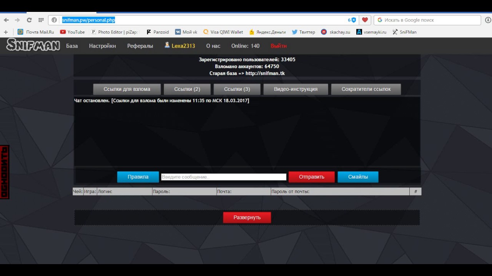Screen dimensions: 492x276
Task: Click the user avatar icon beside Lexa2313
Action: click(167, 45)
